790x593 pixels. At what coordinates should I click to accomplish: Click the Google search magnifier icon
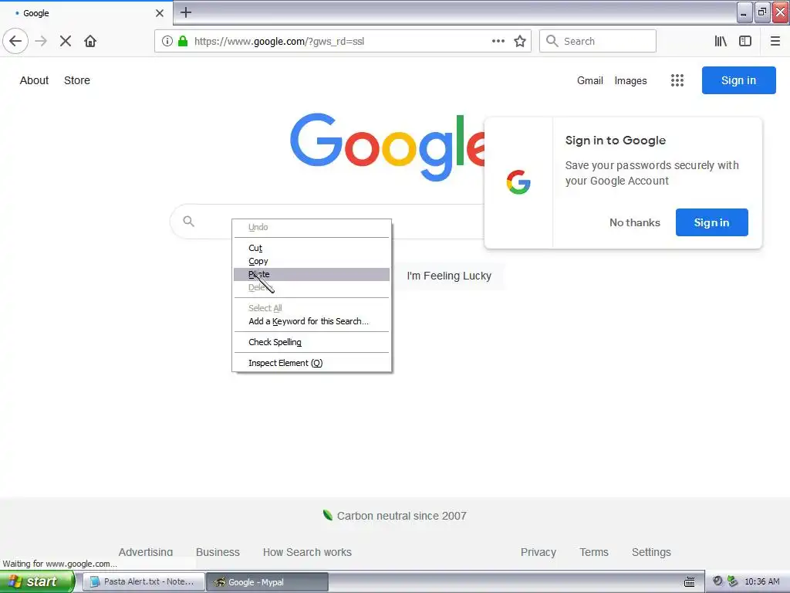(x=188, y=221)
